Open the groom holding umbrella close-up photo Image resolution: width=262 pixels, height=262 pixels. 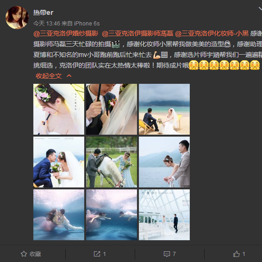click(x=112, y=109)
